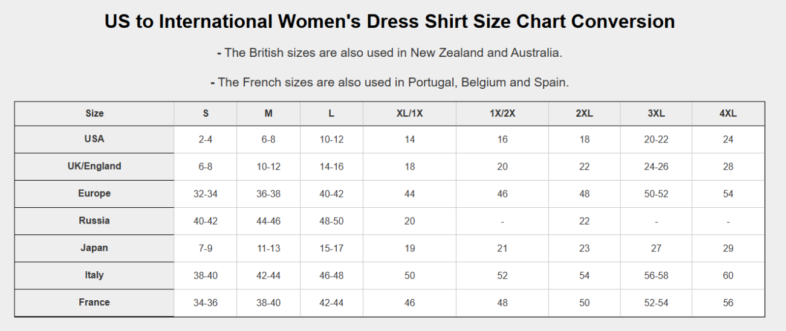Select the "UK/England" row label
Image resolution: width=786 pixels, height=331 pixels.
(x=94, y=166)
